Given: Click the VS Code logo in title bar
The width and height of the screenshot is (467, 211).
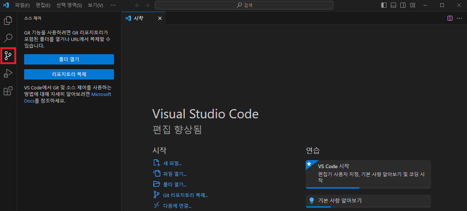Looking at the screenshot, I should 6,5.
